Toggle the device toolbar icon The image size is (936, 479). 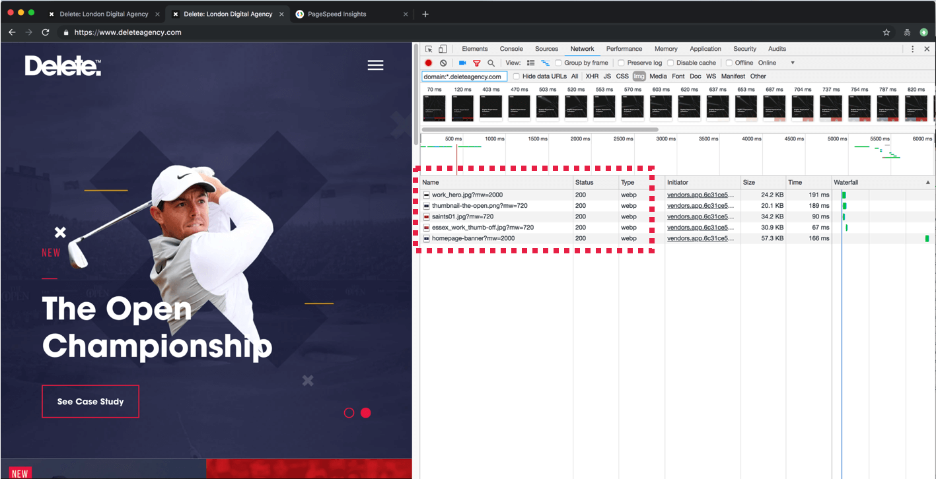442,49
